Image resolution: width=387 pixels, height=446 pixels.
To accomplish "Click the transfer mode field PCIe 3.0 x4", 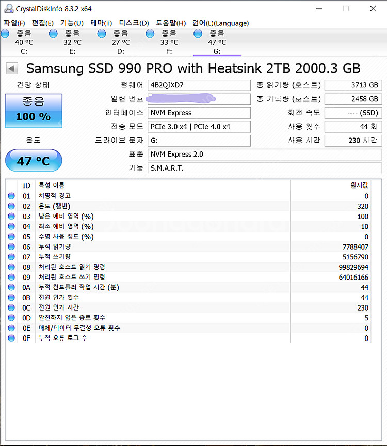I will (x=199, y=127).
